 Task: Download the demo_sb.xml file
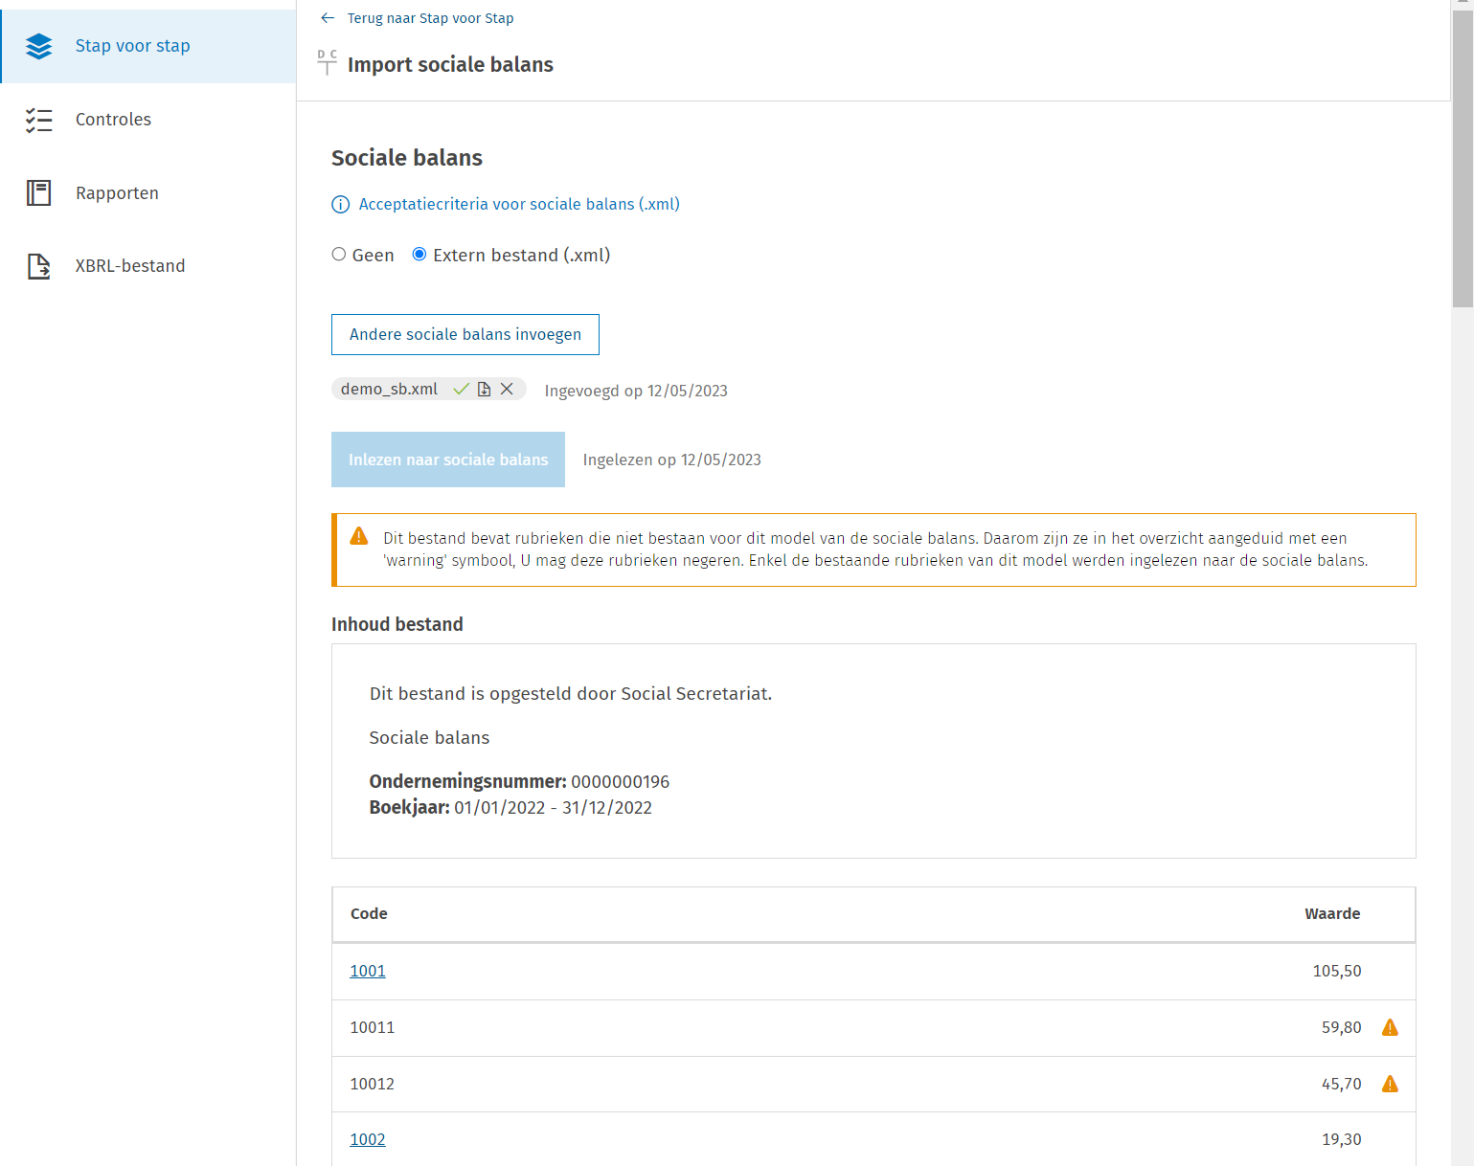click(x=484, y=389)
